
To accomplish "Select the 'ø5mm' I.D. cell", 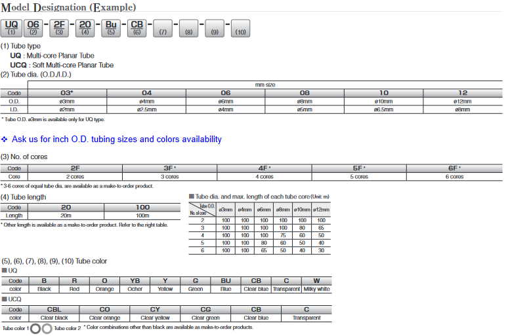I will [x=305, y=109].
